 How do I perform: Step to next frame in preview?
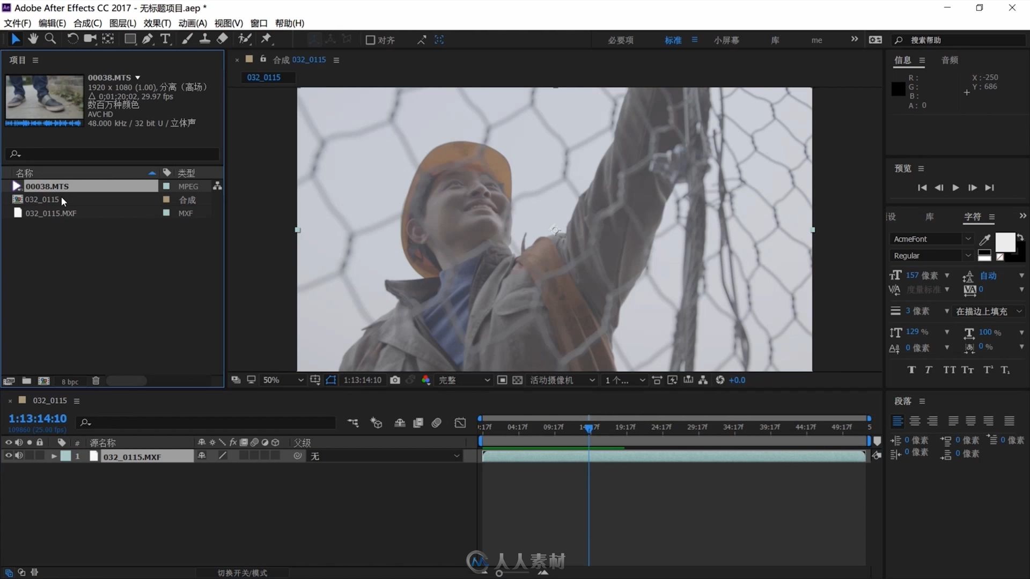pos(972,188)
